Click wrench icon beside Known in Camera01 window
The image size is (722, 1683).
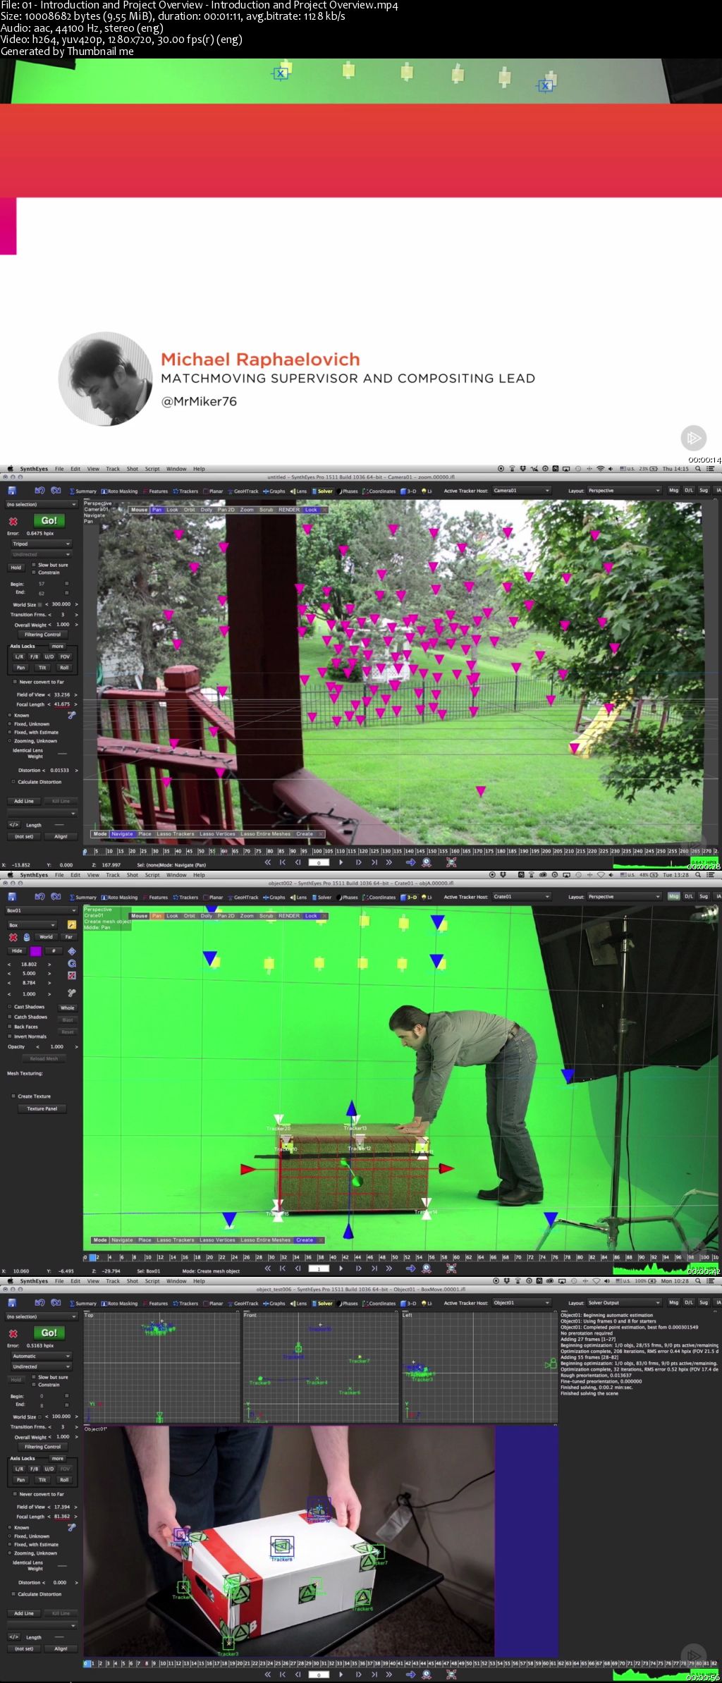point(71,716)
